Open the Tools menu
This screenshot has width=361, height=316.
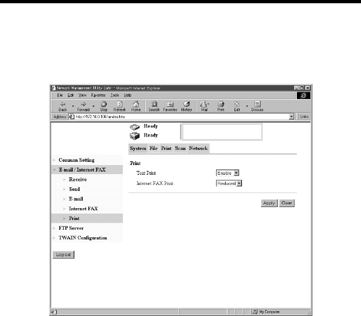114,95
